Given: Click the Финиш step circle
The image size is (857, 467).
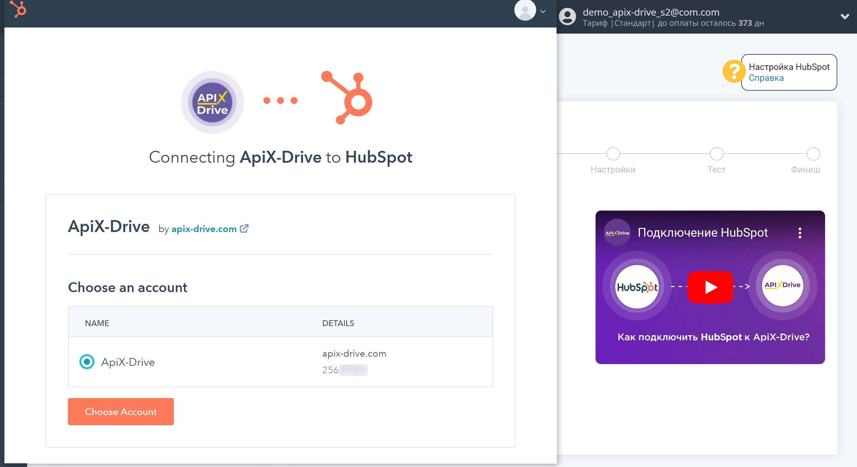Looking at the screenshot, I should 813,154.
